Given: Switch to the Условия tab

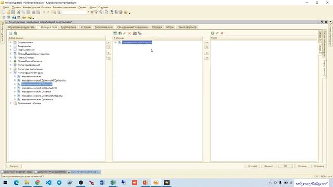Looking at the screenshot, I should pos(85,28).
